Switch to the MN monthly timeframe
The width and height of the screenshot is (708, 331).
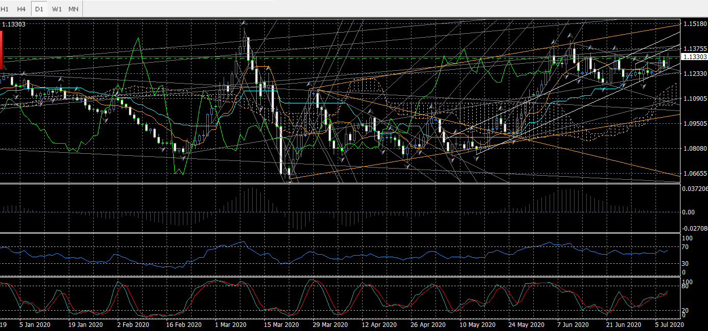click(x=73, y=9)
